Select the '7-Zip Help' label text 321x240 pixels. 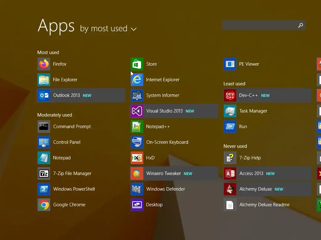(250, 158)
